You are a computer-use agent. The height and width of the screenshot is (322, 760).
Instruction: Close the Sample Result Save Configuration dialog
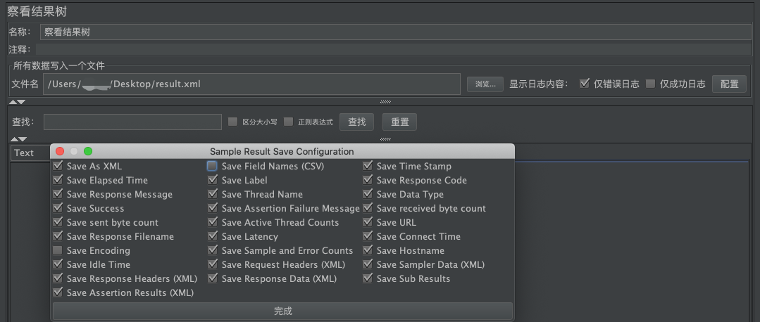60,151
